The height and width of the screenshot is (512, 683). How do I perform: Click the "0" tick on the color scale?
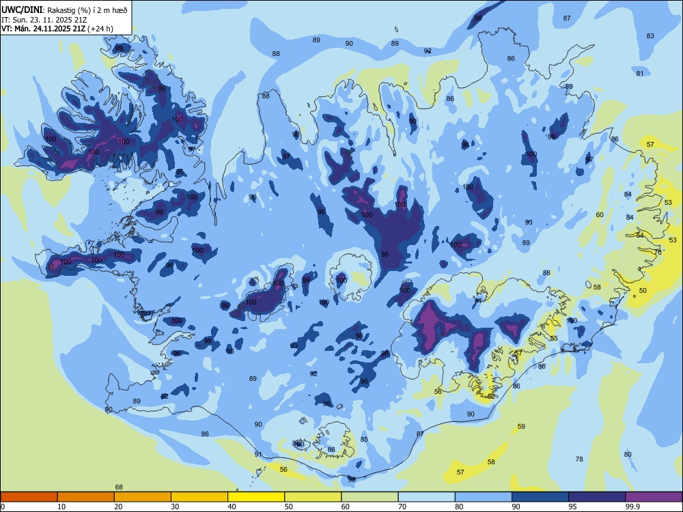pyautogui.click(x=3, y=507)
